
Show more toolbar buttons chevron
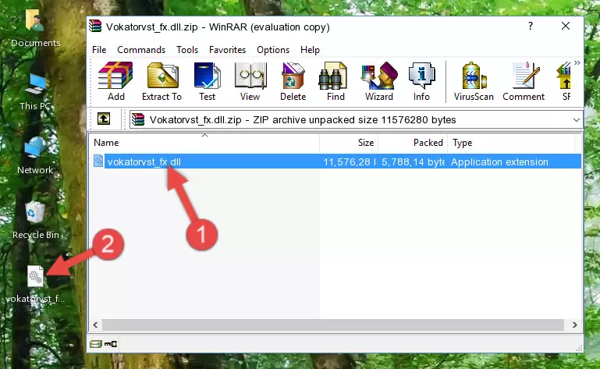[x=577, y=62]
